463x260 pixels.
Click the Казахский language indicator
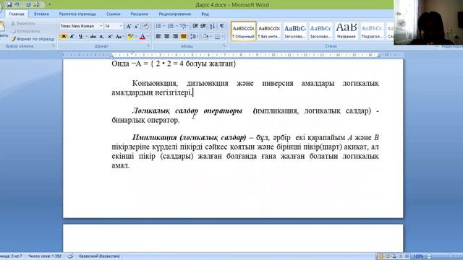point(99,256)
